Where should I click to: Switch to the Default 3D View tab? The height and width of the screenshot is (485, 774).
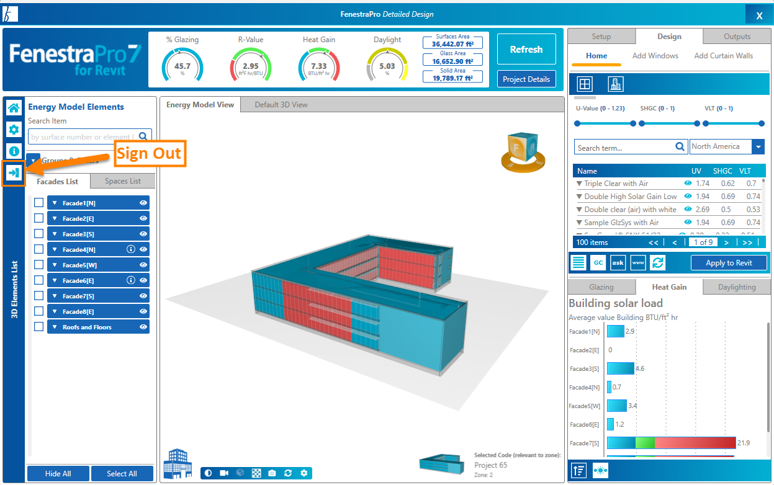point(281,104)
